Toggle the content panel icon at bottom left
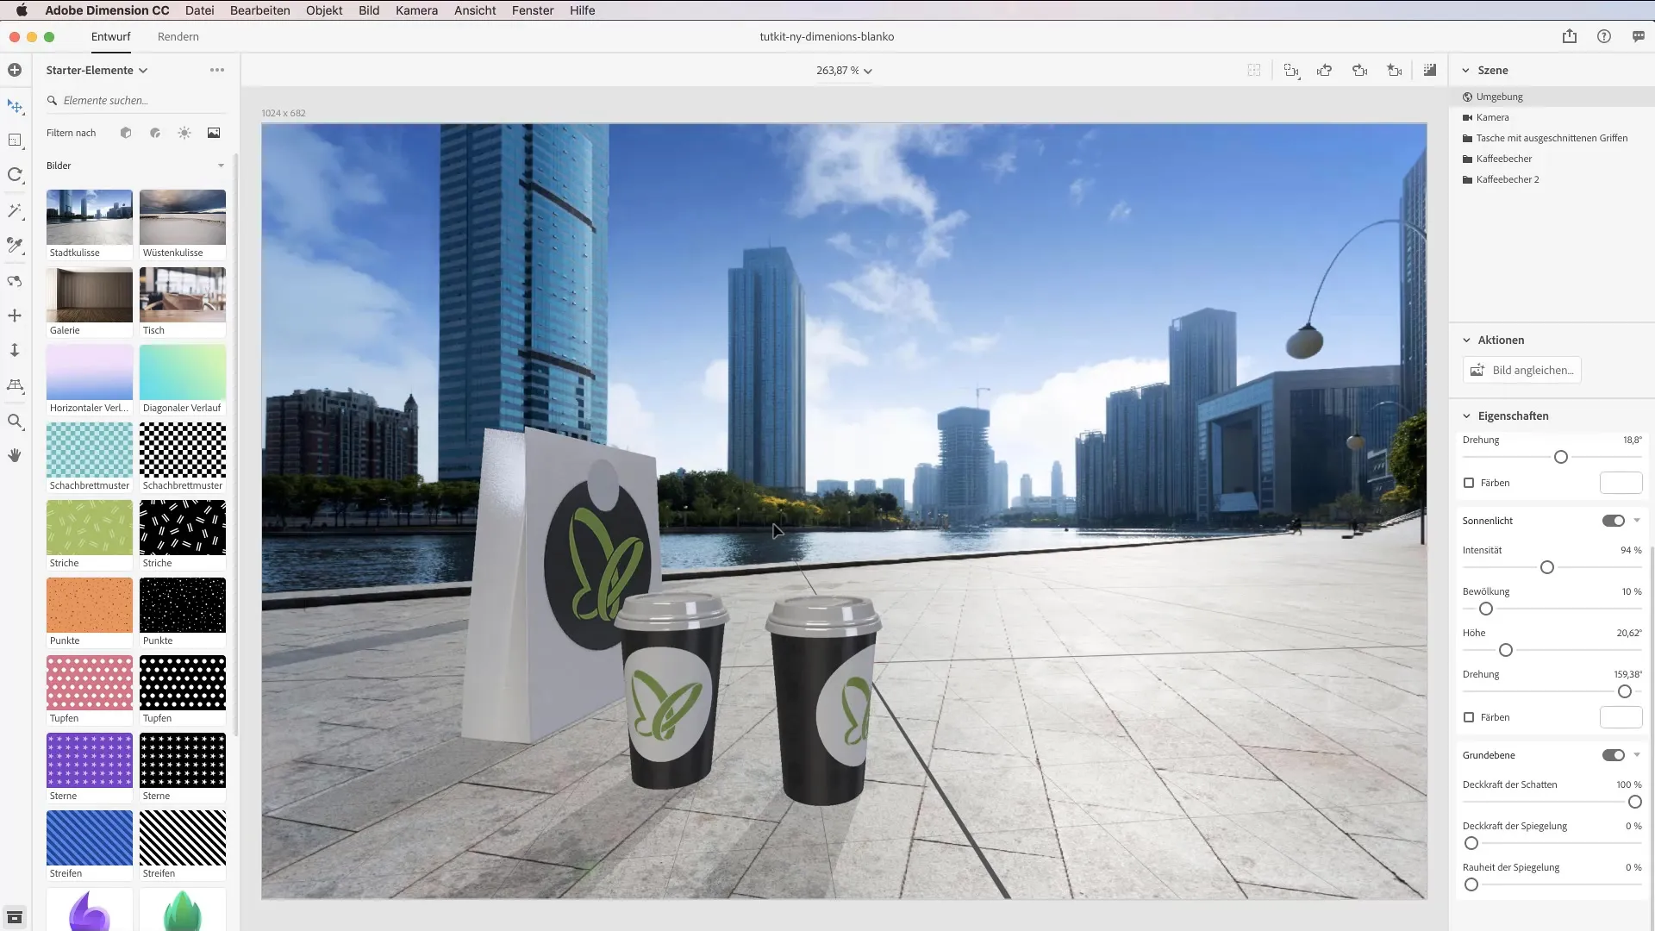 (15, 917)
